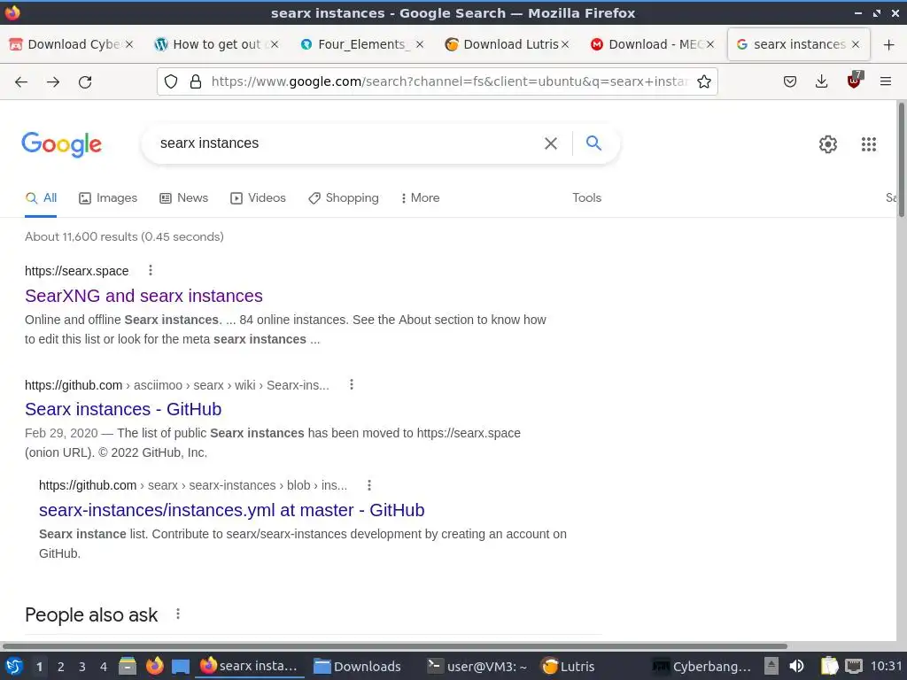Open the file manager taskbar launcher
Image resolution: width=907 pixels, height=680 pixels.
pos(128,666)
